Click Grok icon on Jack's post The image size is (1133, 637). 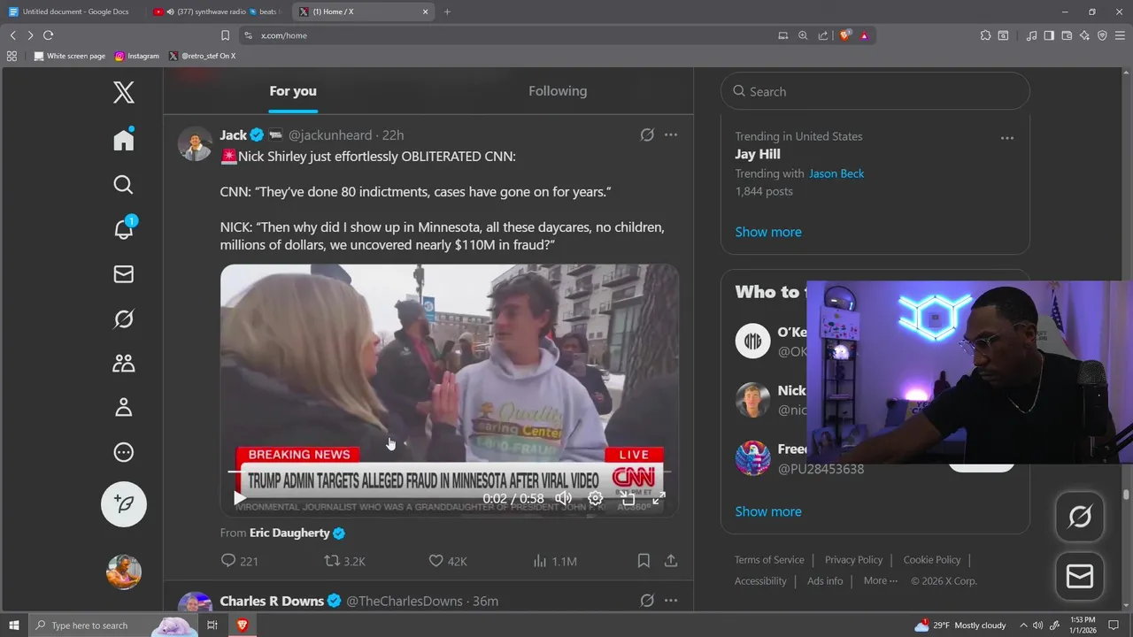click(647, 134)
